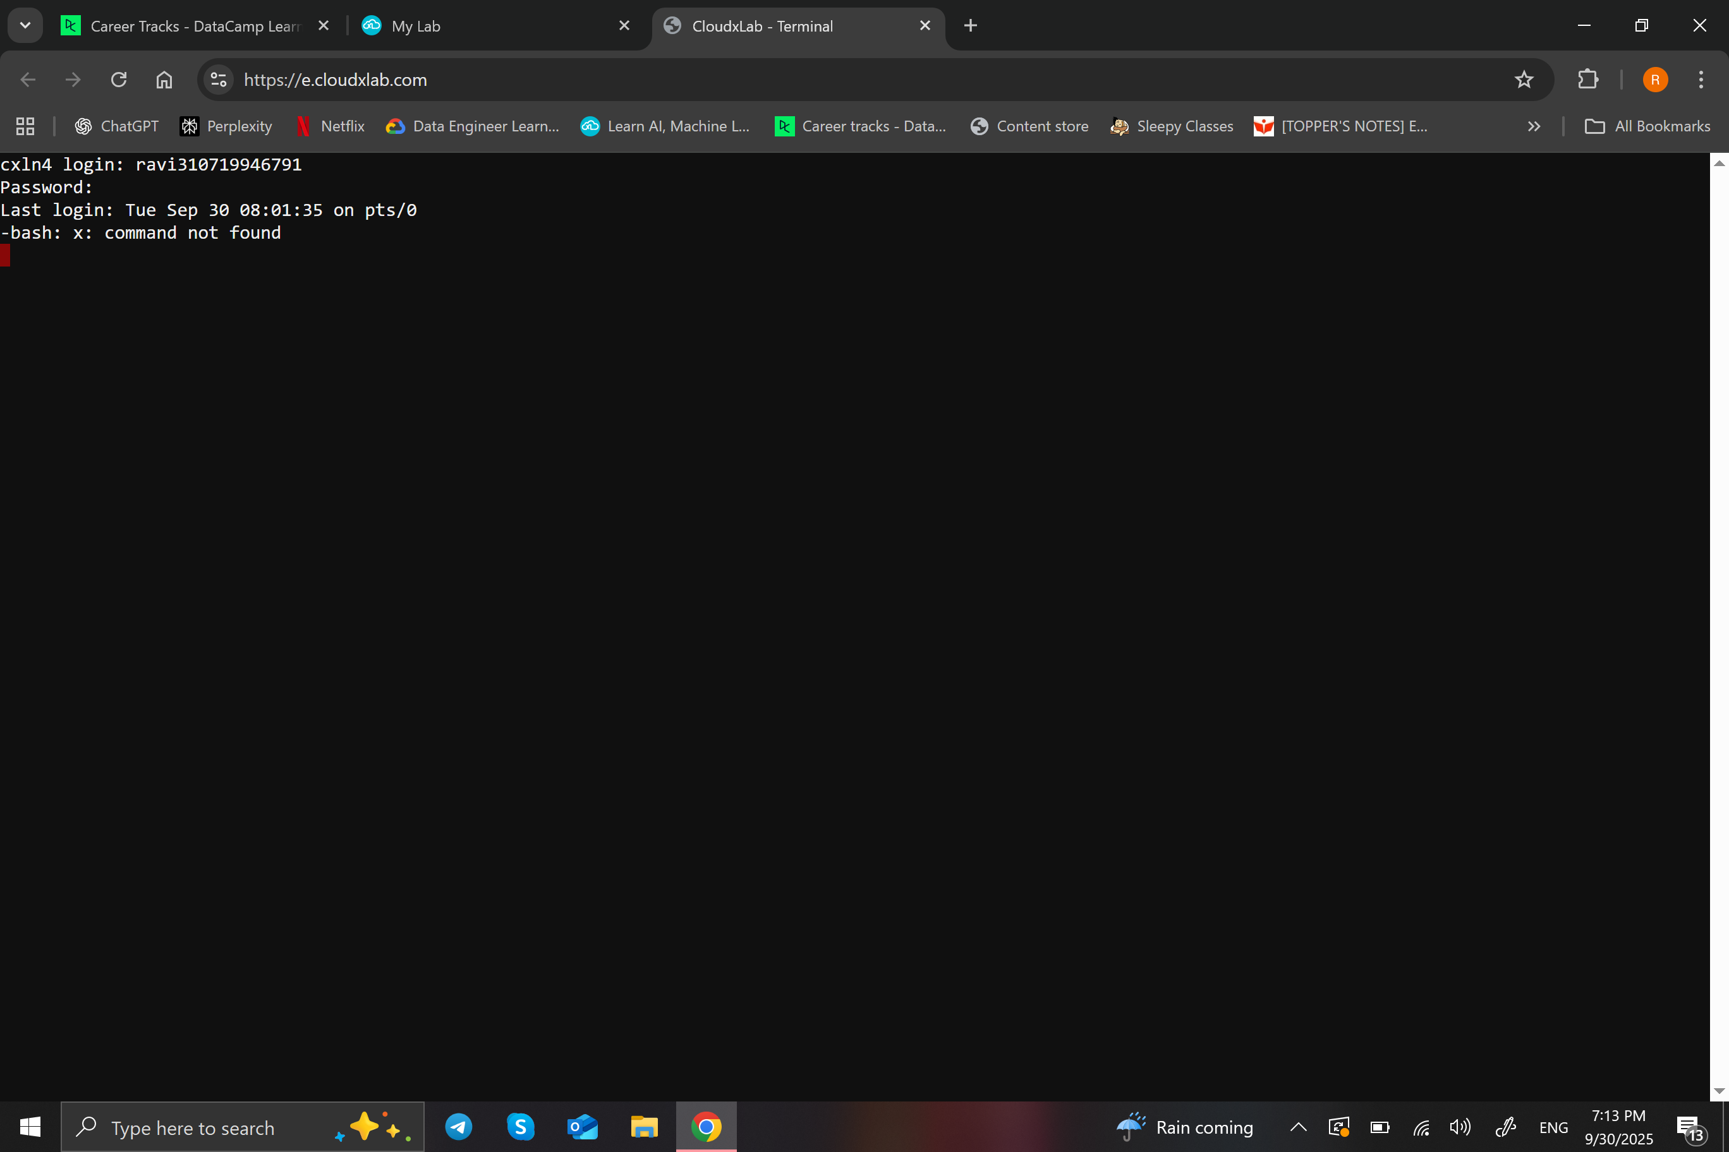Image resolution: width=1729 pixels, height=1152 pixels.
Task: Click the terminal scrollbar down arrow
Action: pyautogui.click(x=1719, y=1091)
